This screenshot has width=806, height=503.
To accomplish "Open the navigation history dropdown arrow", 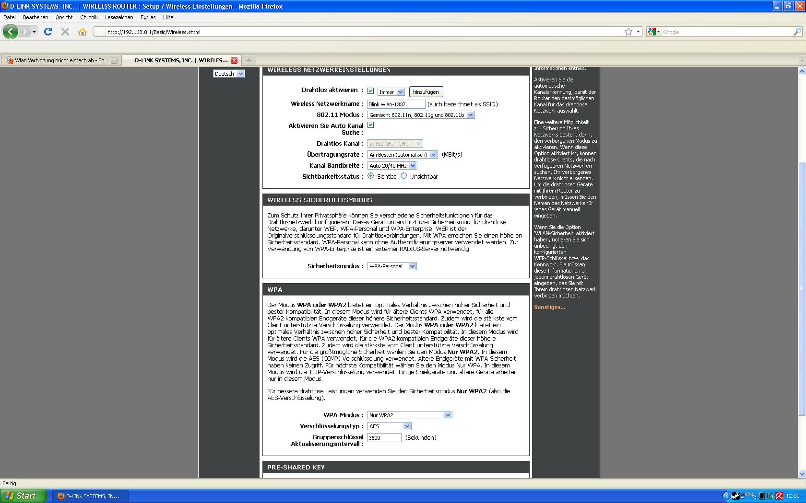I will click(x=34, y=32).
